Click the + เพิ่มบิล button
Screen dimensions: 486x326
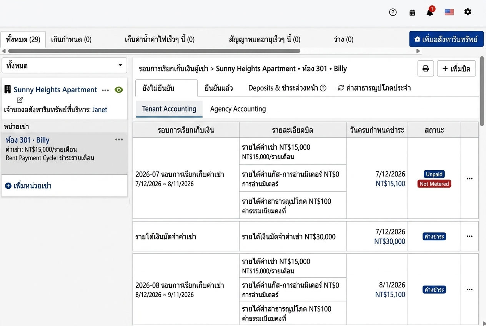456,68
